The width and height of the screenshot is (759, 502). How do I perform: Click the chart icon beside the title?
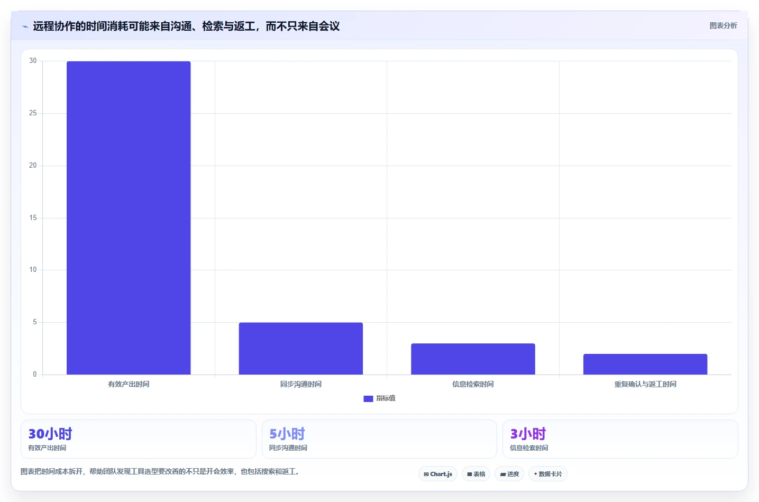(x=25, y=26)
